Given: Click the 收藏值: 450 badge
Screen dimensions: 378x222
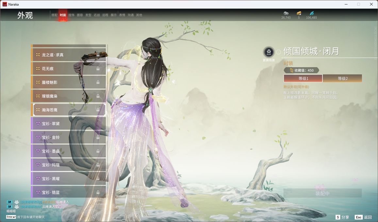Looking at the screenshot, I should 301,70.
